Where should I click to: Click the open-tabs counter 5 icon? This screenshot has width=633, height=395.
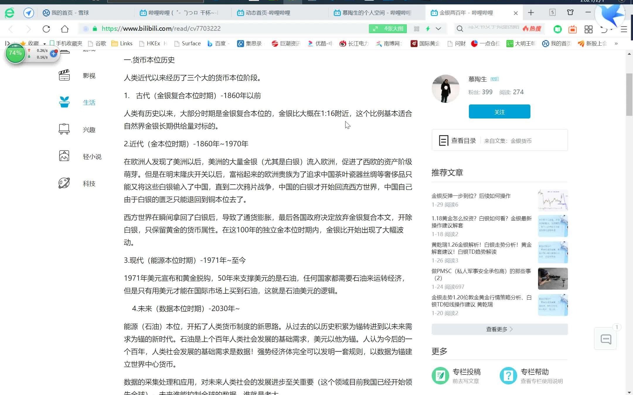552,12
